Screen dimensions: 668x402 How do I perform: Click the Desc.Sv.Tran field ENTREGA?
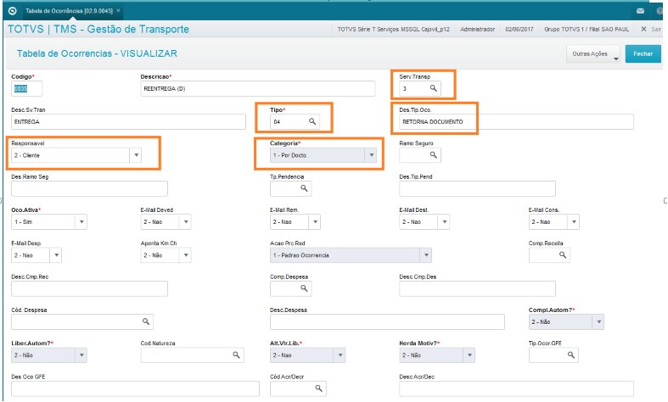coord(128,122)
